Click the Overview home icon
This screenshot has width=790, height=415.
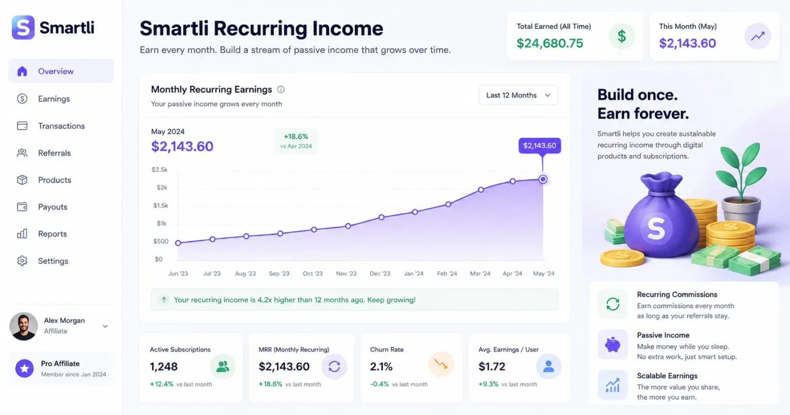point(22,71)
